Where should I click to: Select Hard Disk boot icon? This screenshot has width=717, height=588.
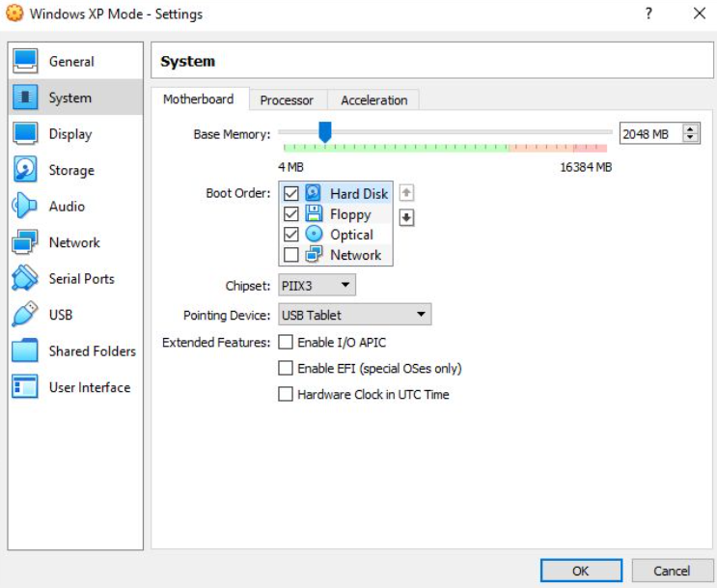[314, 193]
